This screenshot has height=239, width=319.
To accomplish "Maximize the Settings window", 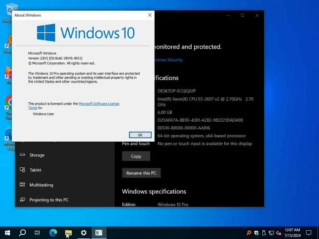I will point(242,15).
